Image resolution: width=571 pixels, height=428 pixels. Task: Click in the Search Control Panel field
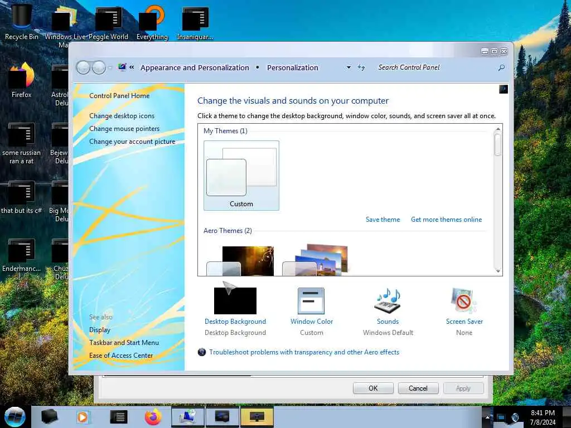(435, 67)
